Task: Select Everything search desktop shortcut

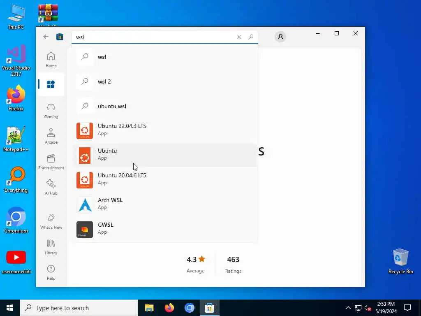Action: pyautogui.click(x=16, y=179)
